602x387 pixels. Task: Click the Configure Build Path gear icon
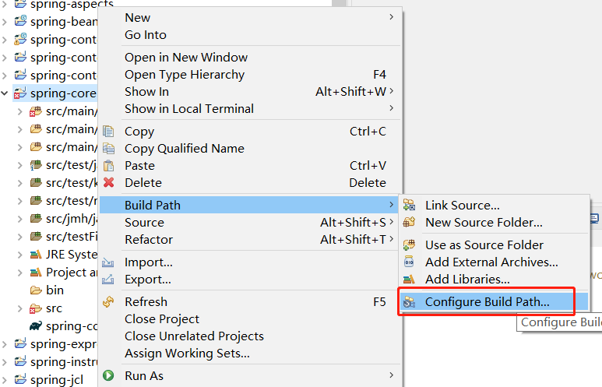(x=410, y=302)
